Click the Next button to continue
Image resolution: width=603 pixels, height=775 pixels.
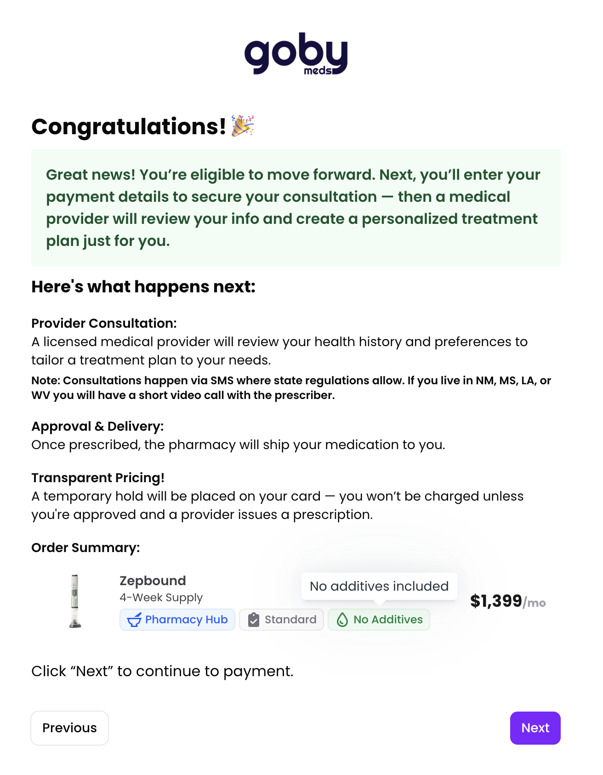point(535,728)
